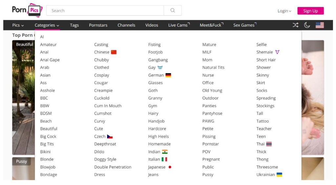Viewport: 336px width, 185px height.
Task: Click the site logo in header
Action: click(x=27, y=10)
